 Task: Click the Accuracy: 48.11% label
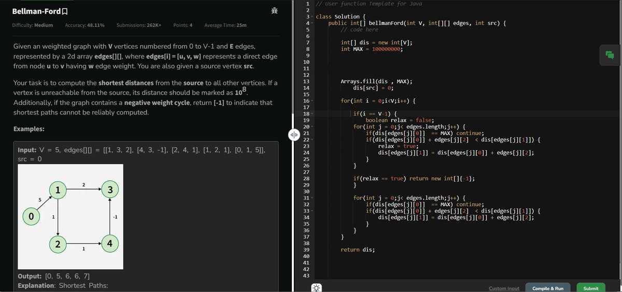coord(85,25)
